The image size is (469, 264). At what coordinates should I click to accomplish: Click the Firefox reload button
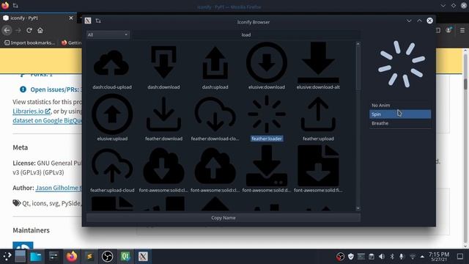(x=29, y=30)
